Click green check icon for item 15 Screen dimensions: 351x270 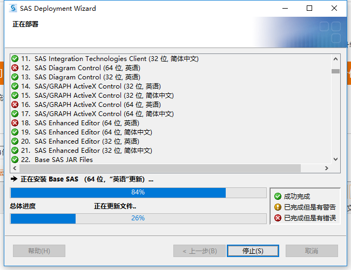[15, 96]
